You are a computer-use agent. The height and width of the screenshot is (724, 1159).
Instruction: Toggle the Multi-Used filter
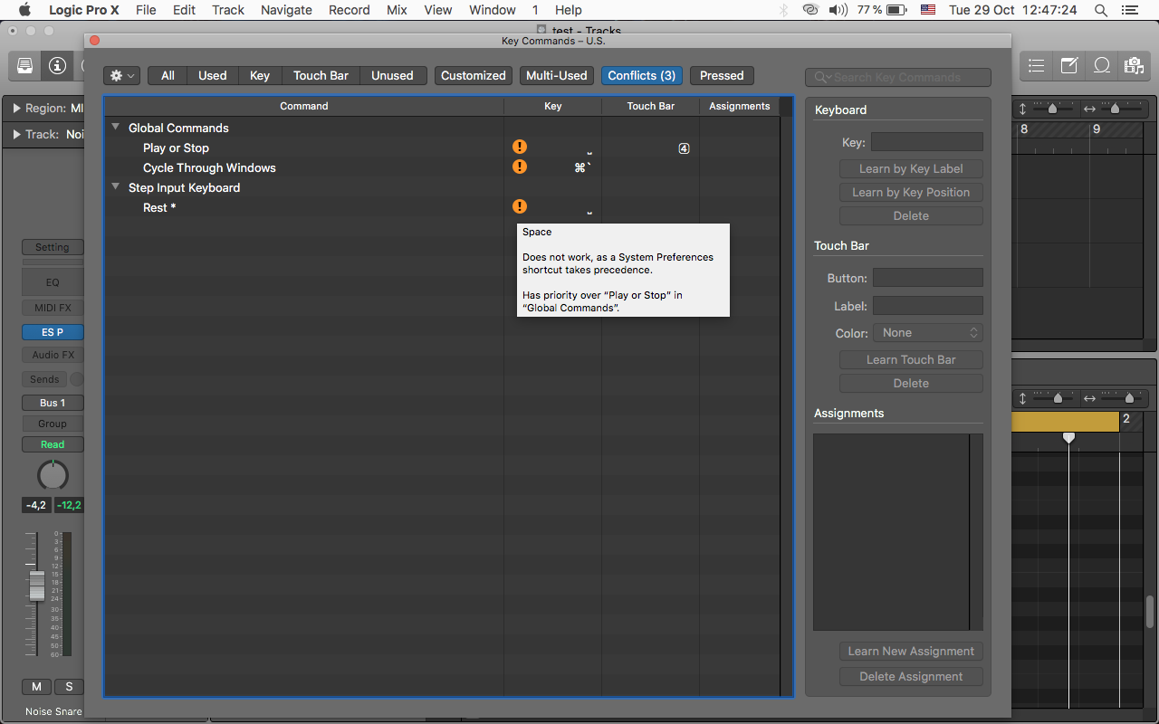[x=557, y=76]
